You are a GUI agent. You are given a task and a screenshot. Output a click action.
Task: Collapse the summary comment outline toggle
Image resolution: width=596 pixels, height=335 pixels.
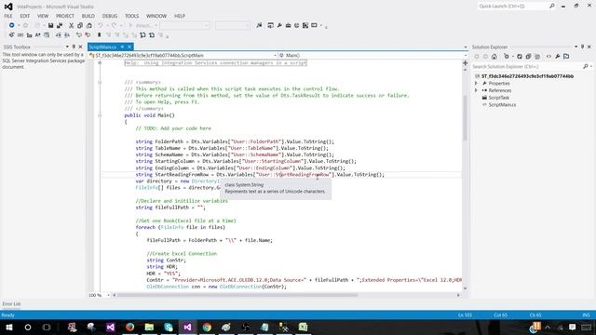(100, 82)
